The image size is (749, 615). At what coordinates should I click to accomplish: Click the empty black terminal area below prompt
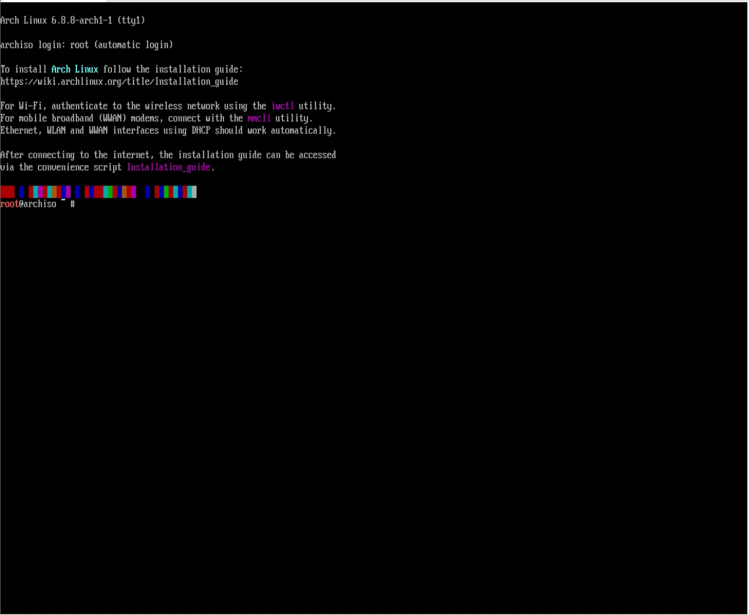[373, 396]
